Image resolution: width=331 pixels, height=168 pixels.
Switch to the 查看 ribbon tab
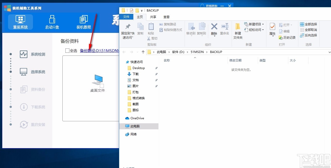click(166, 17)
